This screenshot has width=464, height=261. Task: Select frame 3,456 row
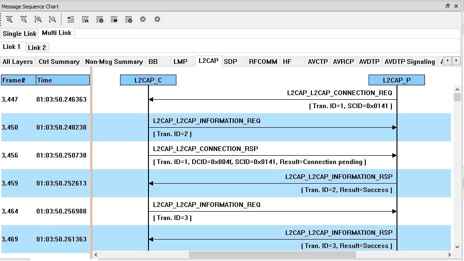pos(226,155)
